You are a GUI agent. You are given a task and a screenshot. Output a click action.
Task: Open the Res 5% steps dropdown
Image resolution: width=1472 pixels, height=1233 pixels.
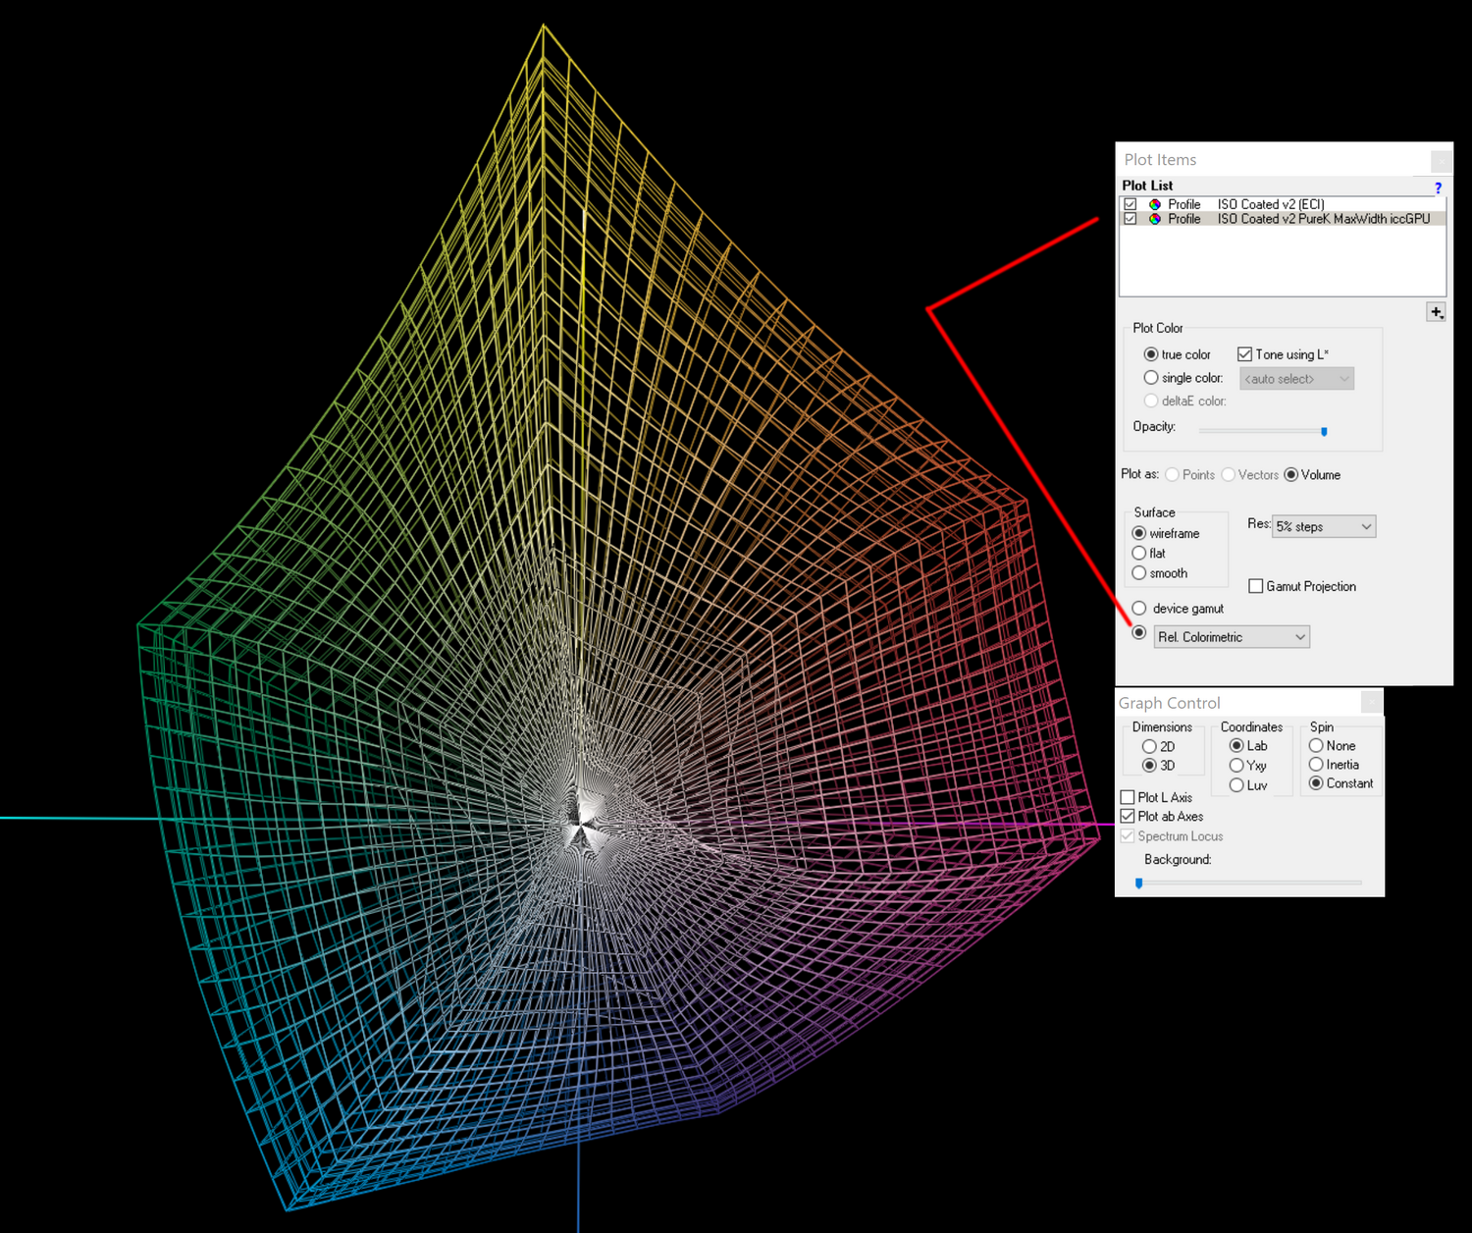coord(1324,527)
